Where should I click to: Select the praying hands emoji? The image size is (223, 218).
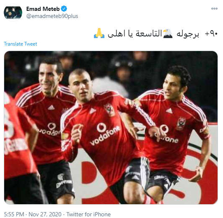pyautogui.click(x=99, y=33)
